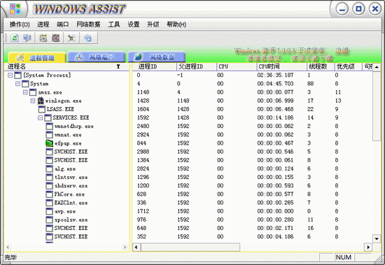Switch to the 网络数据 tab

[156, 57]
